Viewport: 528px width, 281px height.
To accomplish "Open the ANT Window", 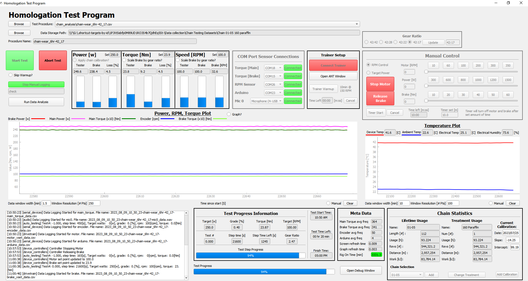I will [x=333, y=76].
